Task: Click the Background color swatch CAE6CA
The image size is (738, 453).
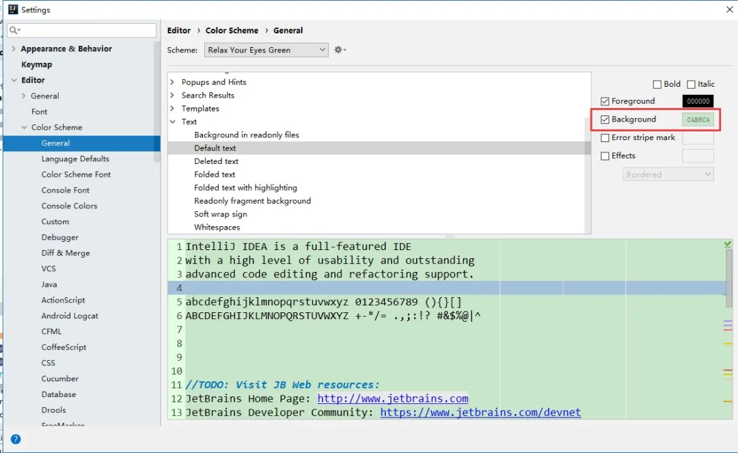Action: tap(698, 120)
